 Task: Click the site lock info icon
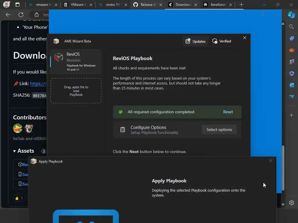[36, 15]
